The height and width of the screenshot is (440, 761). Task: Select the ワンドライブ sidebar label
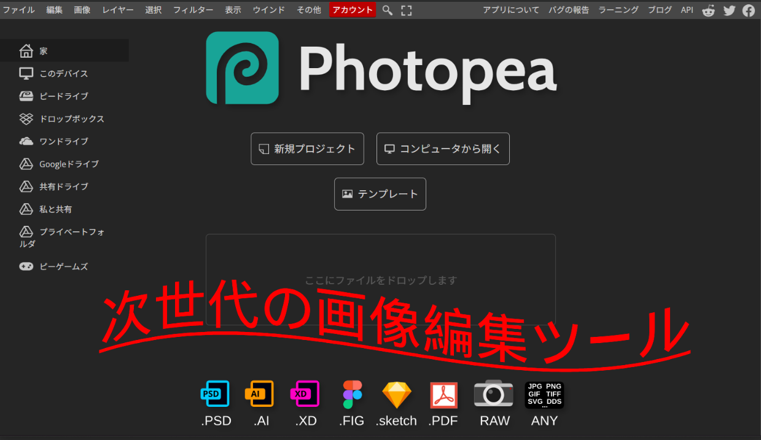(64, 141)
